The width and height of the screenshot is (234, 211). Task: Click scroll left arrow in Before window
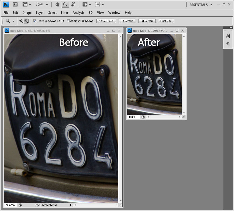click(75, 205)
